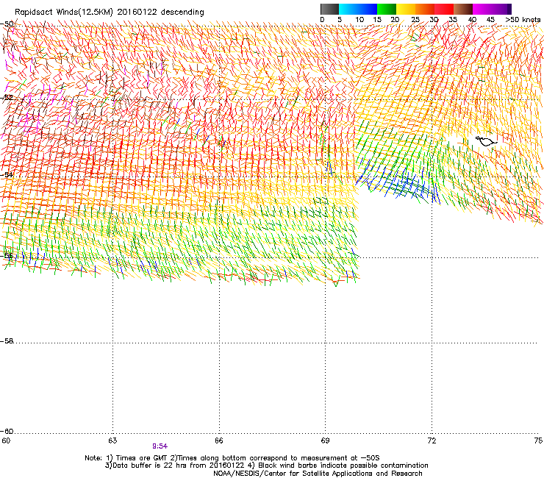
Task: Click the gray 0-5 knots color segment
Action: point(329,9)
